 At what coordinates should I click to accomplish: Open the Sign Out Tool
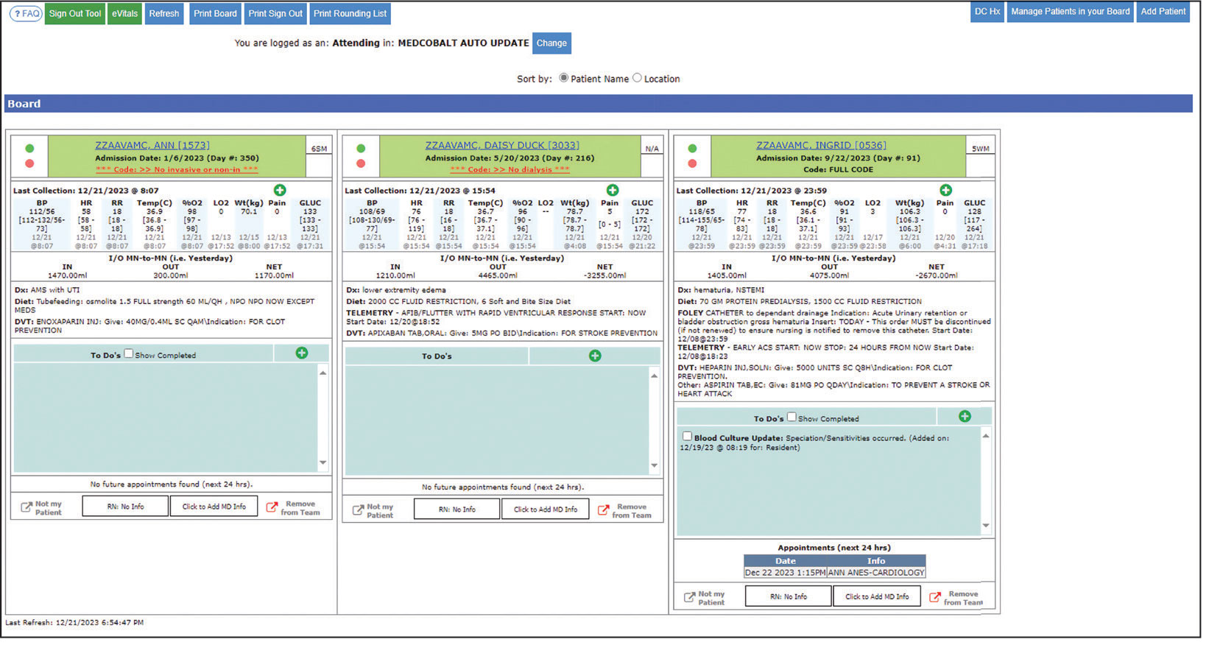(75, 13)
